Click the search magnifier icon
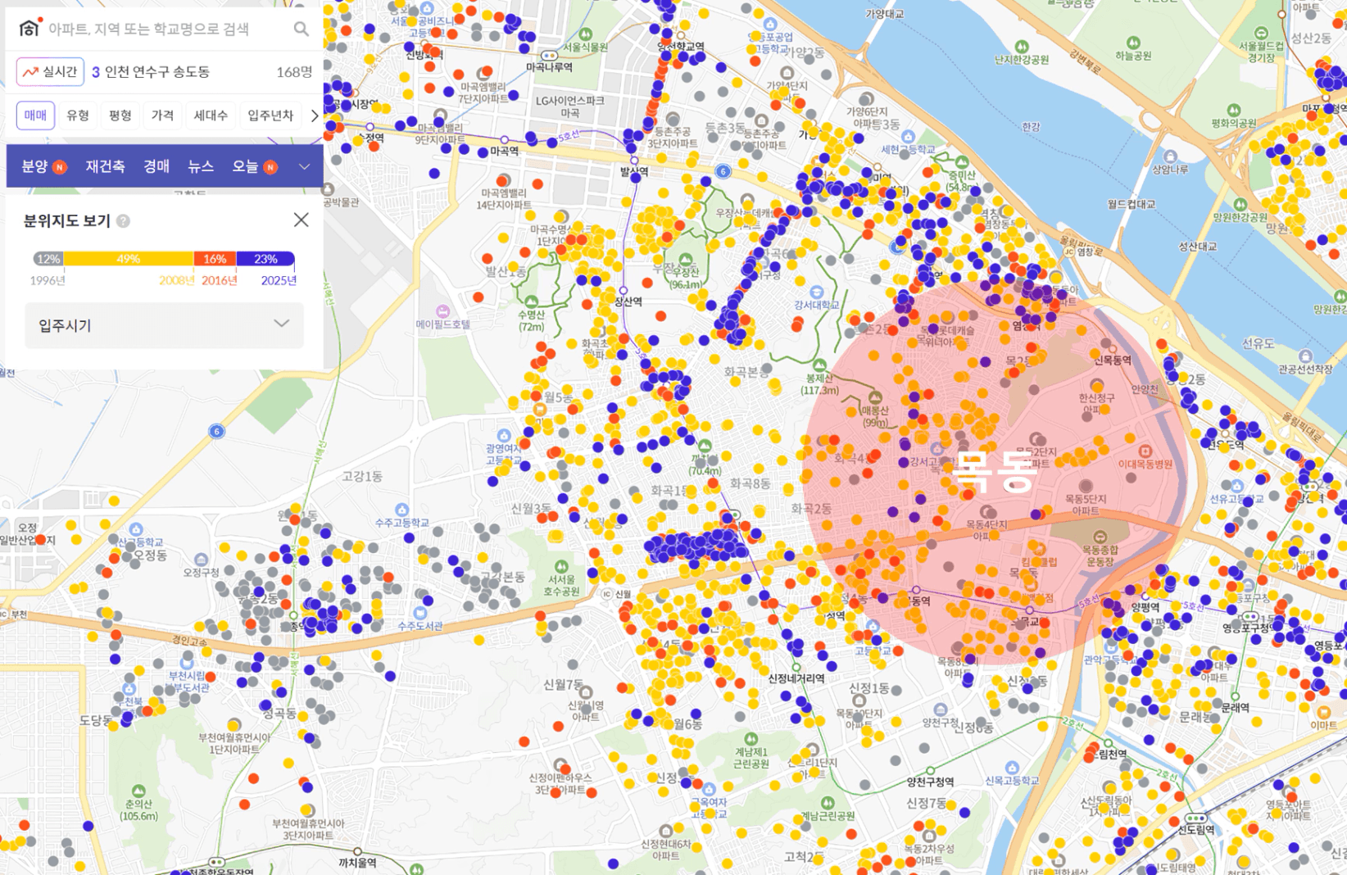1347x875 pixels. click(302, 29)
